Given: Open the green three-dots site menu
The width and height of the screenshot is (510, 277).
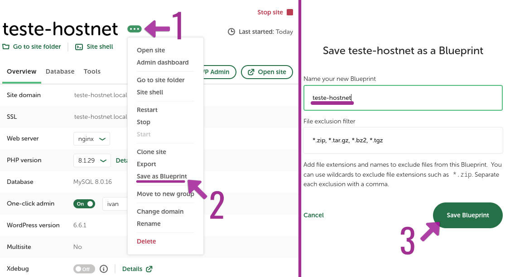Looking at the screenshot, I should pyautogui.click(x=135, y=29).
